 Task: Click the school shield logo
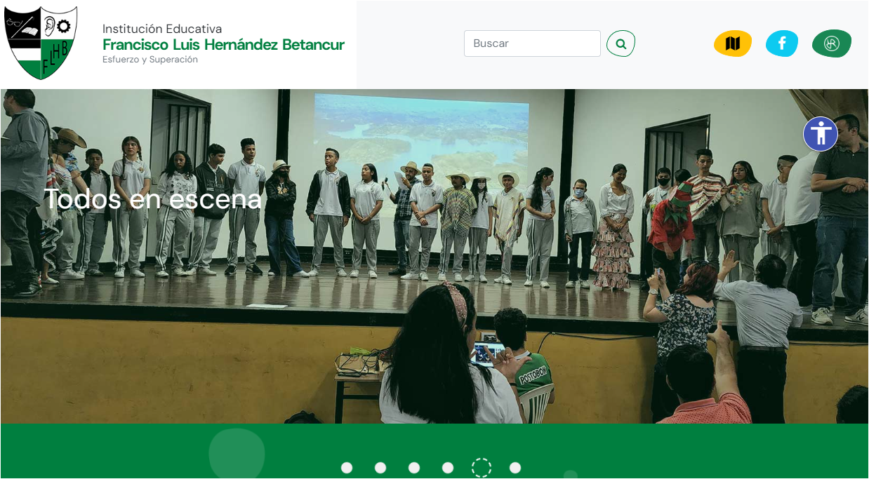pos(41,43)
